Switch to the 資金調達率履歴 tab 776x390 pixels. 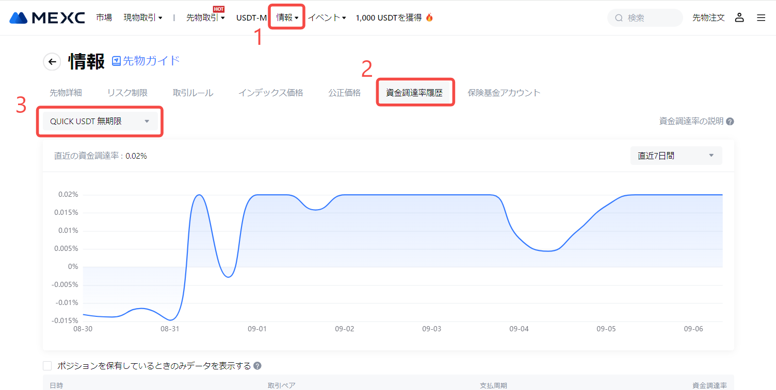tap(414, 93)
